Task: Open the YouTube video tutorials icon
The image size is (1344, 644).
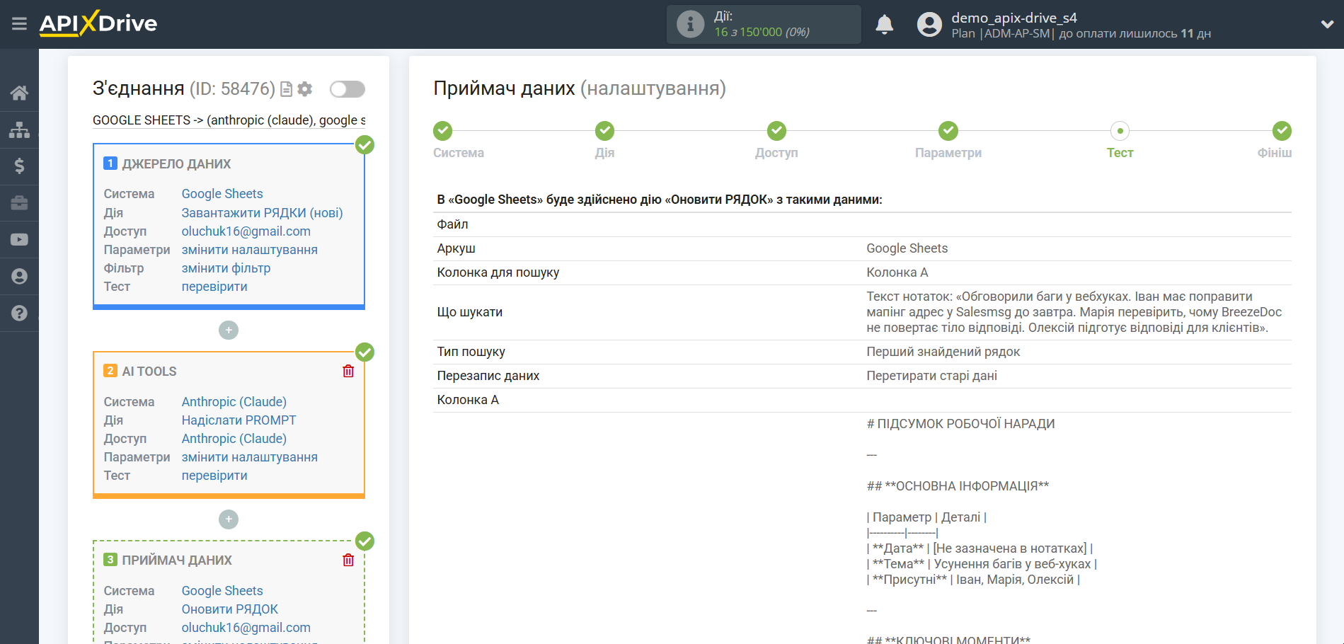Action: point(19,240)
